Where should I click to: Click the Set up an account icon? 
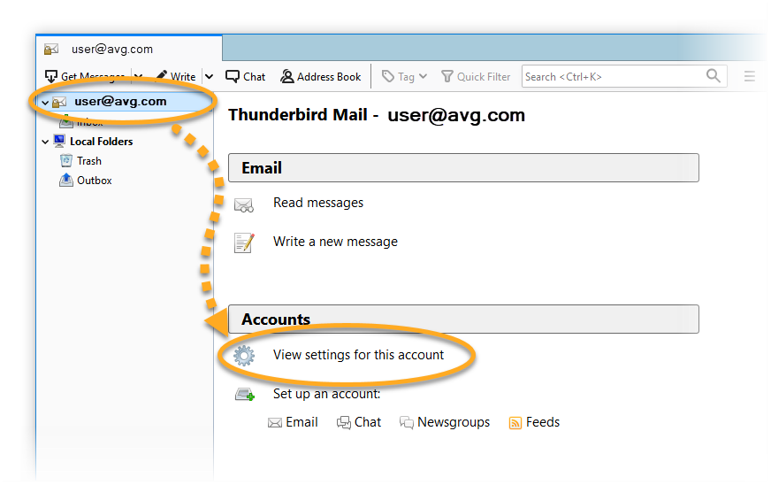(x=244, y=395)
